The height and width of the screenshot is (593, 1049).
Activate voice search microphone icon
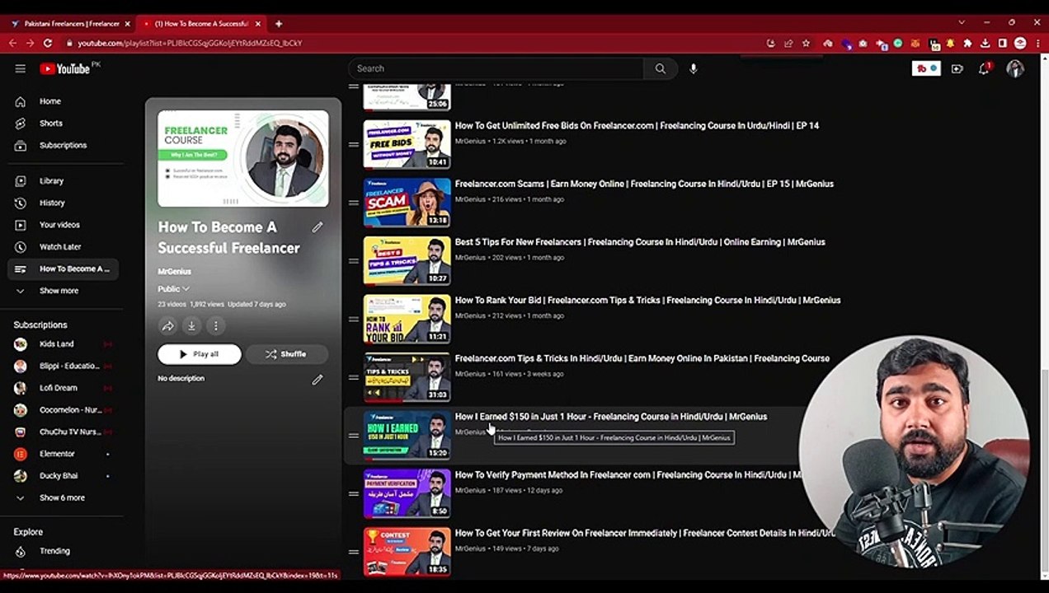click(x=694, y=69)
